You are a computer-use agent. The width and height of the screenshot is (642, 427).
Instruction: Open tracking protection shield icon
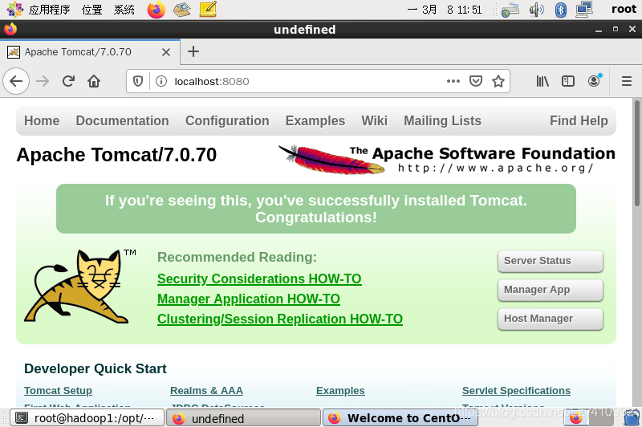(138, 81)
